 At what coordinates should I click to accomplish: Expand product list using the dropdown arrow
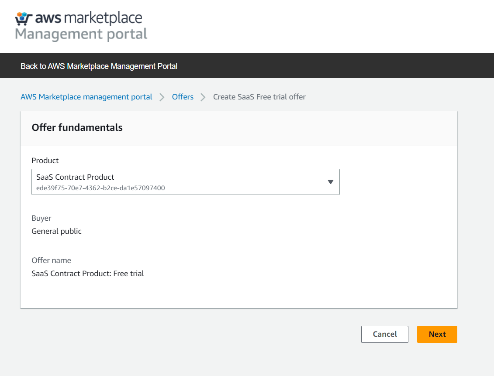330,182
